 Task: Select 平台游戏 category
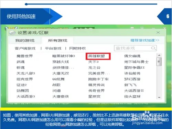53,49
